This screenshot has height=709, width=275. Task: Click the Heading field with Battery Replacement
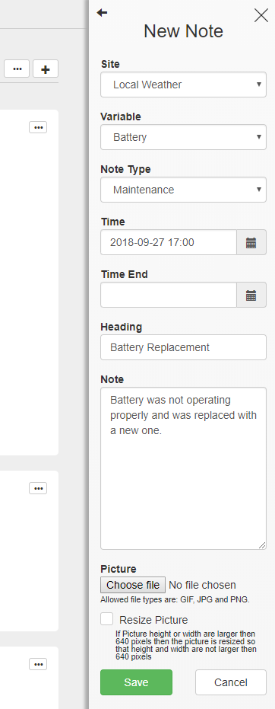click(x=184, y=347)
